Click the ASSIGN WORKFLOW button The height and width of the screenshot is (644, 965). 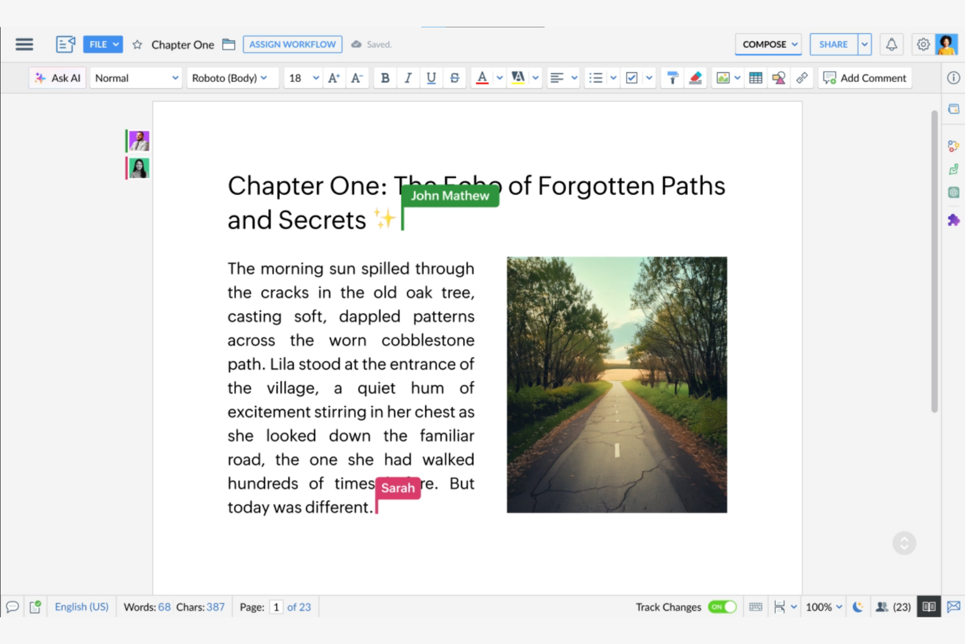[292, 44]
